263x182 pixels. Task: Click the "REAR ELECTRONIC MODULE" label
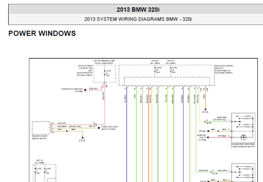pyautogui.click(x=224, y=69)
